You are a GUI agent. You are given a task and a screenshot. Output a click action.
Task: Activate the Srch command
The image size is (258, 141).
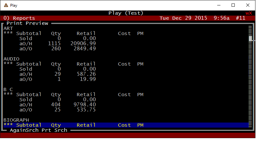[x=61, y=130]
